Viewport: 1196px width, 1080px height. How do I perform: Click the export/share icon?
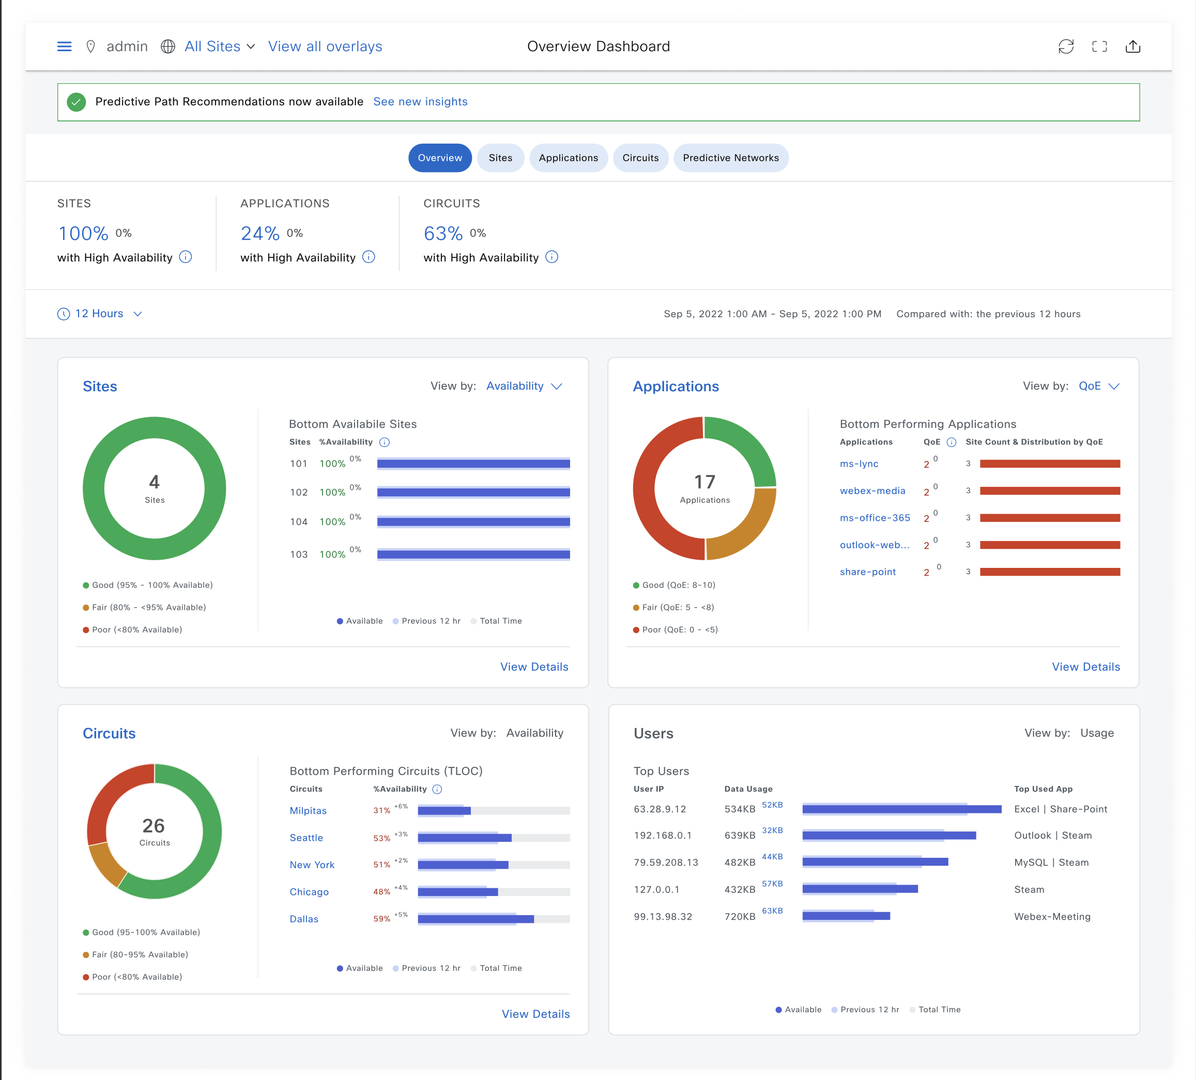coord(1132,47)
